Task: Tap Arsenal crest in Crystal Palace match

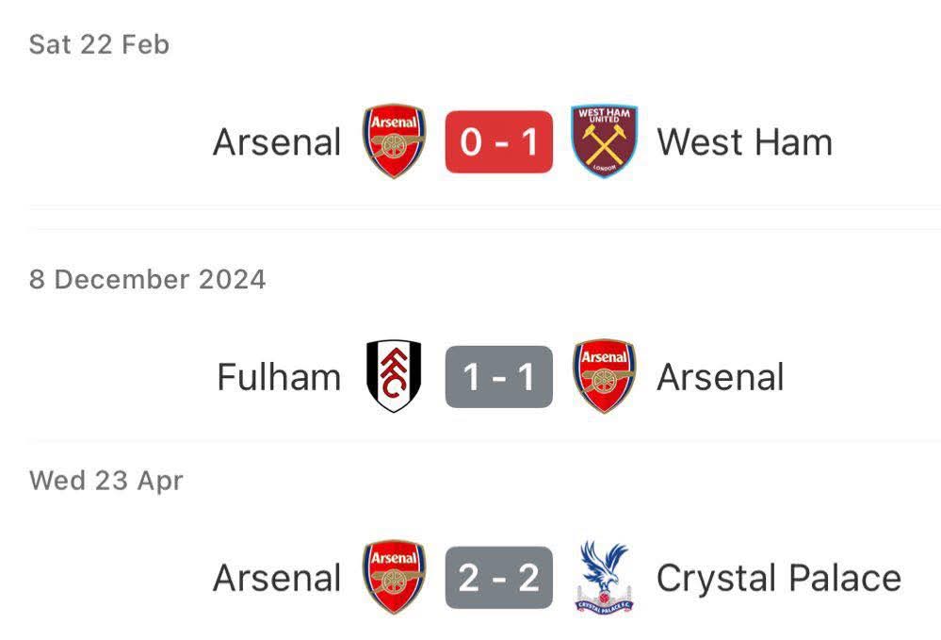Action: tap(395, 578)
